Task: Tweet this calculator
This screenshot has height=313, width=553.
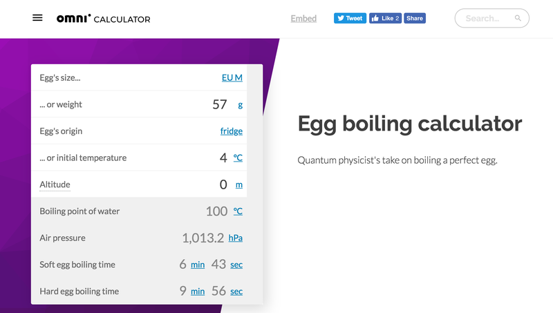Action: click(x=350, y=19)
